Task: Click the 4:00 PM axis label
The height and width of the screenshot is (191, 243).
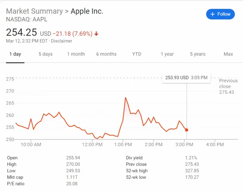Action: (x=215, y=144)
